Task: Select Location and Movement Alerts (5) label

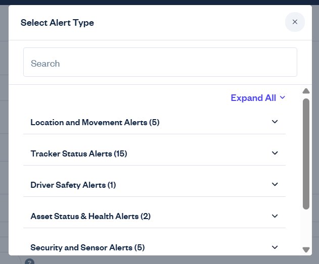Action: [x=95, y=123]
